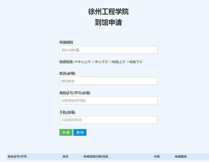Select the 城南上午 radio button

pos(110,62)
